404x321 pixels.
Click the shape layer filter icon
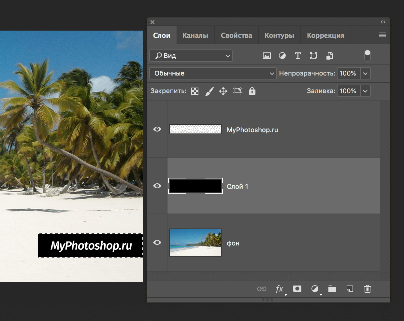pyautogui.click(x=313, y=56)
